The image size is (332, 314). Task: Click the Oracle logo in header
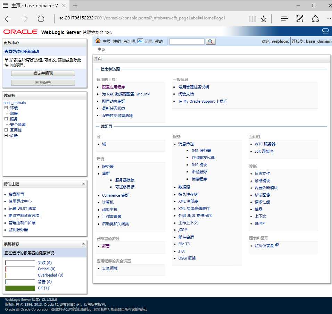point(20,32)
